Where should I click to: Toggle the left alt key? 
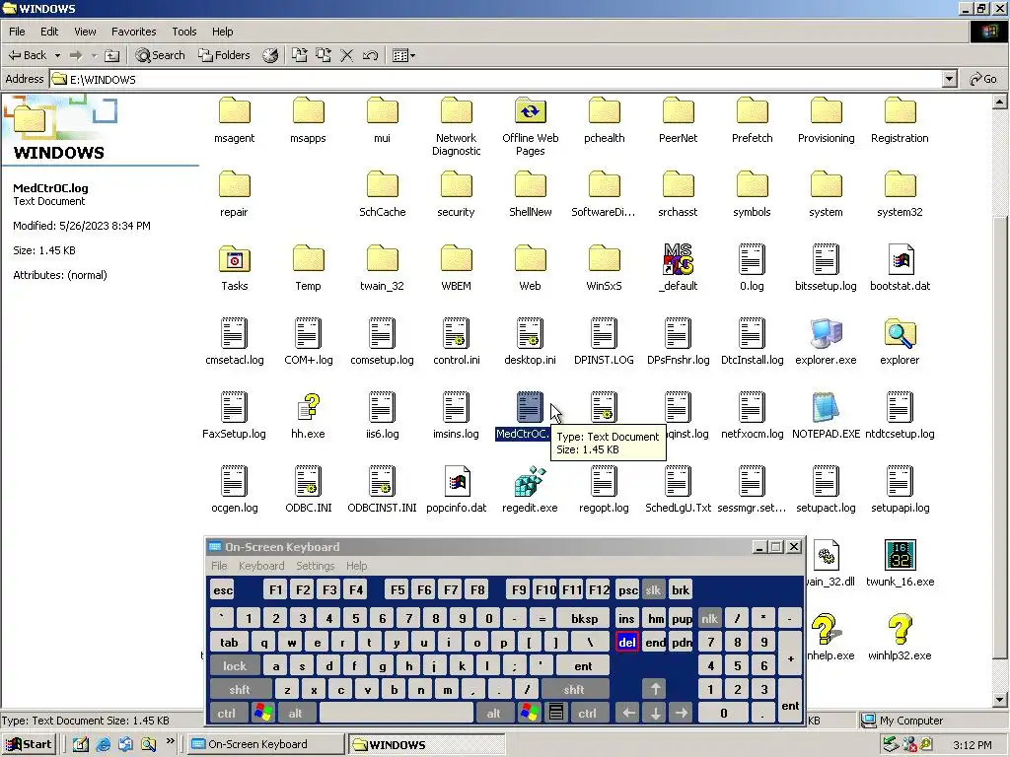tap(296, 714)
